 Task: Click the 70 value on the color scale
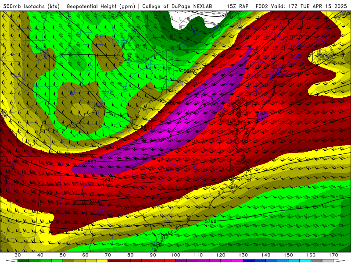point(108,255)
